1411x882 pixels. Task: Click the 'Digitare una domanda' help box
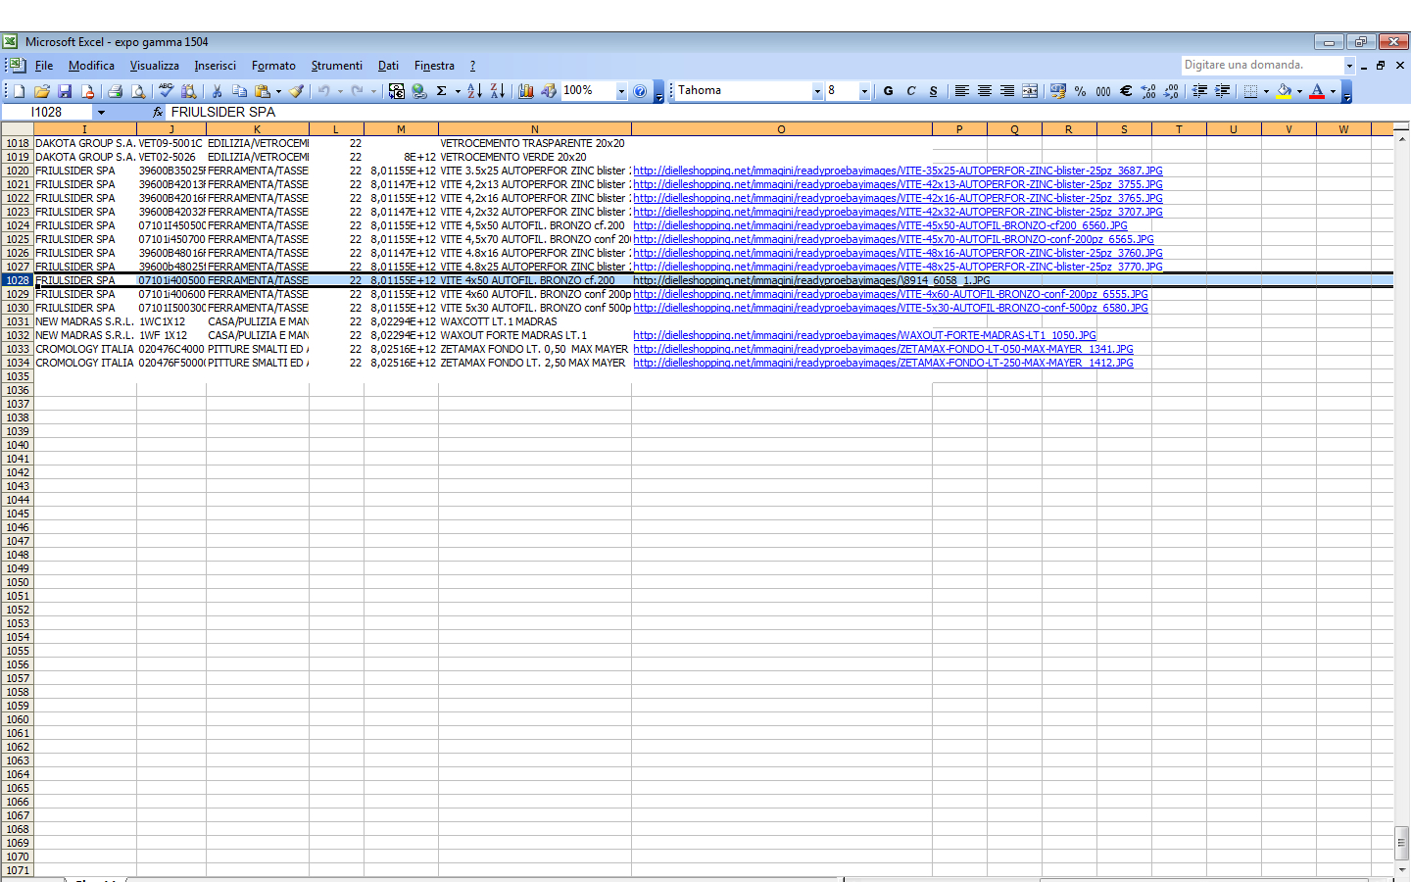point(1261,65)
